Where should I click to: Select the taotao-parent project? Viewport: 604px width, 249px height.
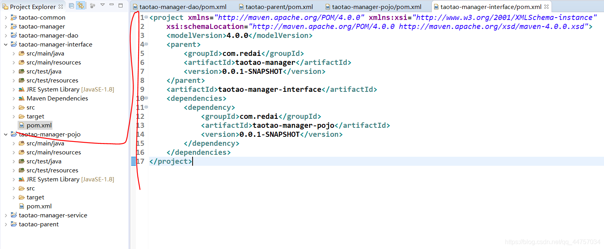pos(39,224)
